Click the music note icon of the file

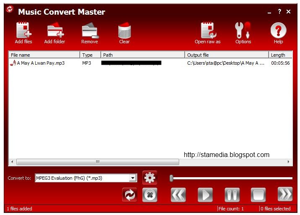(x=13, y=63)
